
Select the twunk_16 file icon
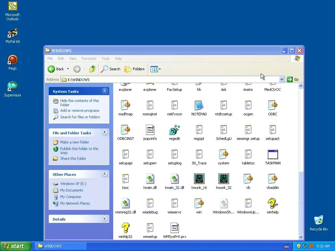199,179
